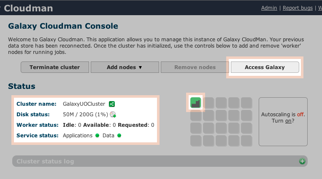Image resolution: width=322 pixels, height=179 pixels.
Task: Click the Terminate cluster button
Action: pos(55,67)
